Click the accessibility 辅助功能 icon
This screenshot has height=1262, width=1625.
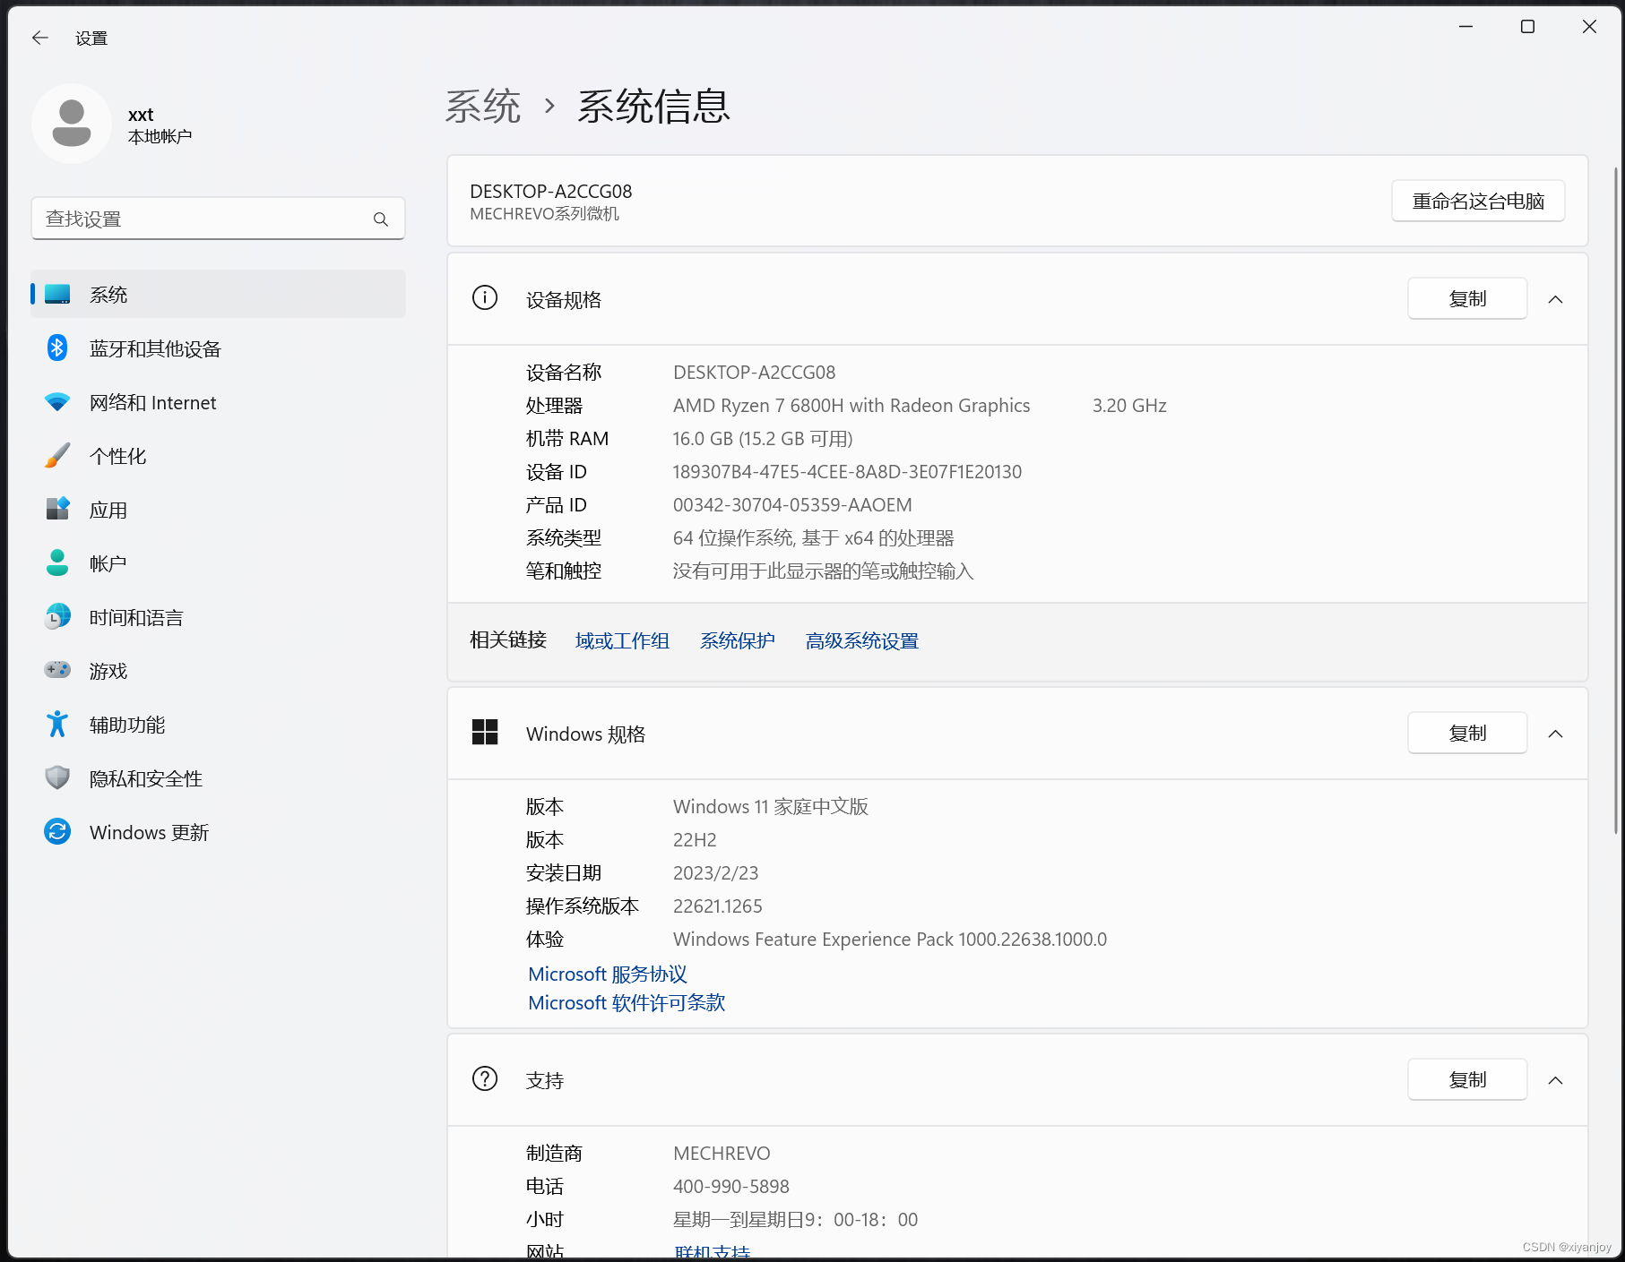click(57, 724)
